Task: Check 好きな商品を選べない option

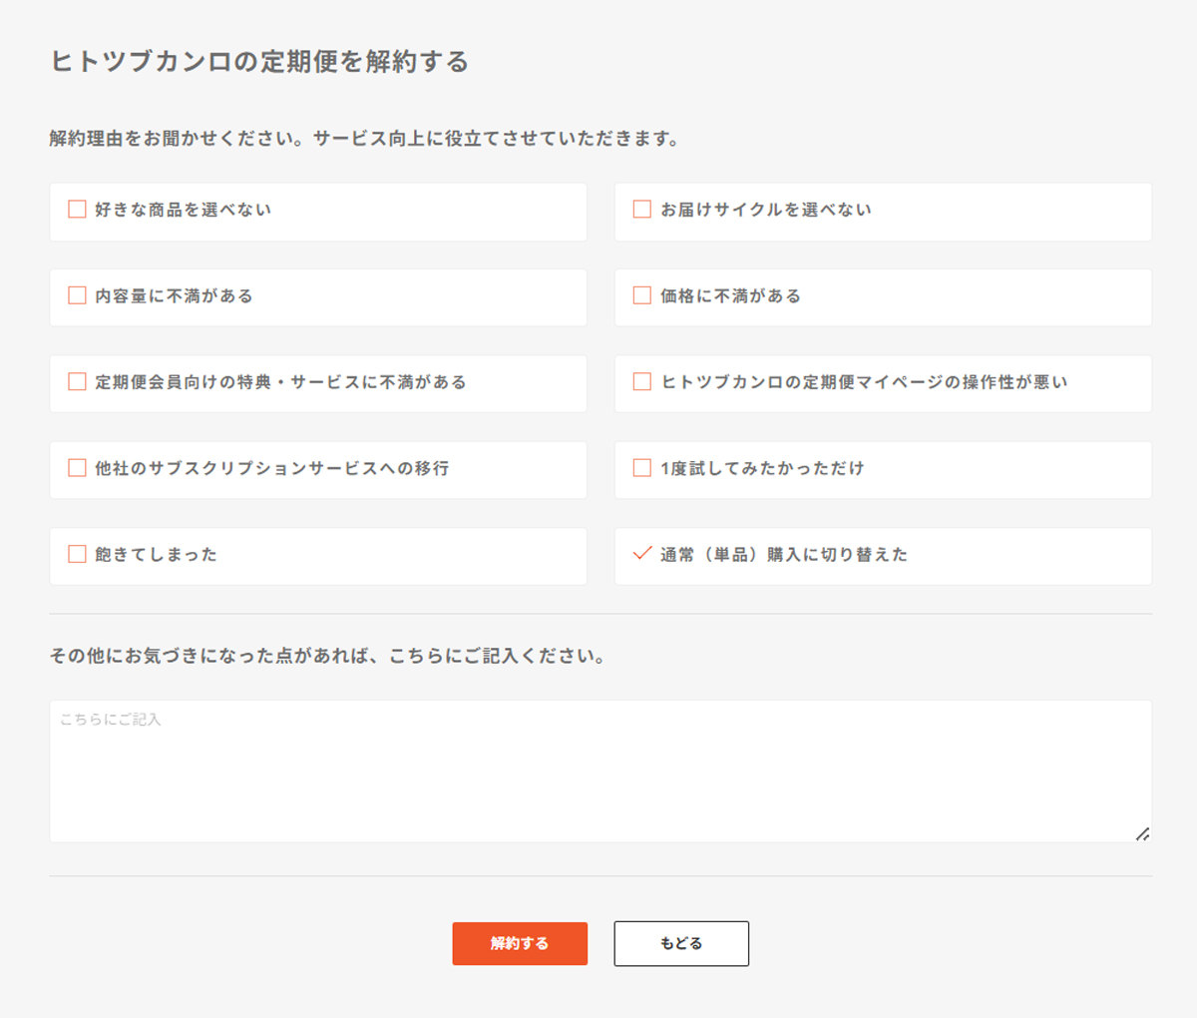Action: pyautogui.click(x=77, y=210)
